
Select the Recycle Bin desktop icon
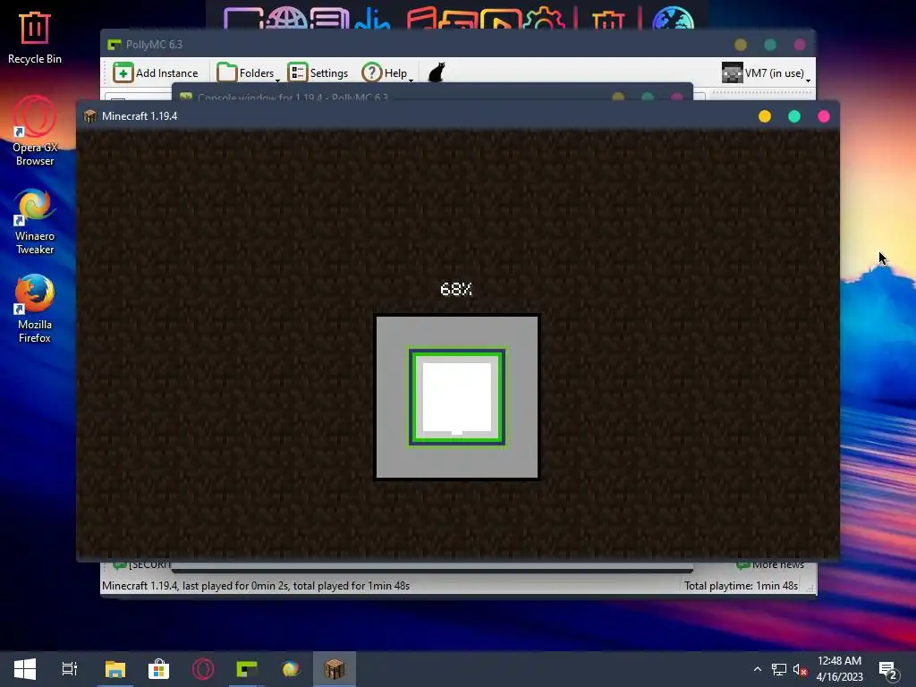point(35,38)
